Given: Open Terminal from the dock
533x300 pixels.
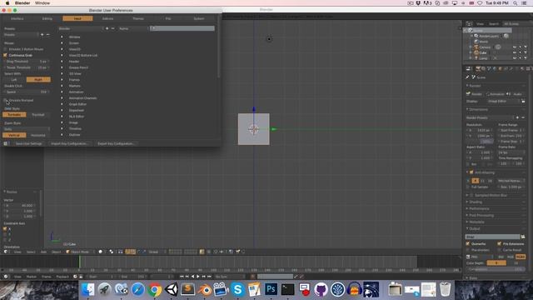Looking at the screenshot, I should tap(287, 289).
